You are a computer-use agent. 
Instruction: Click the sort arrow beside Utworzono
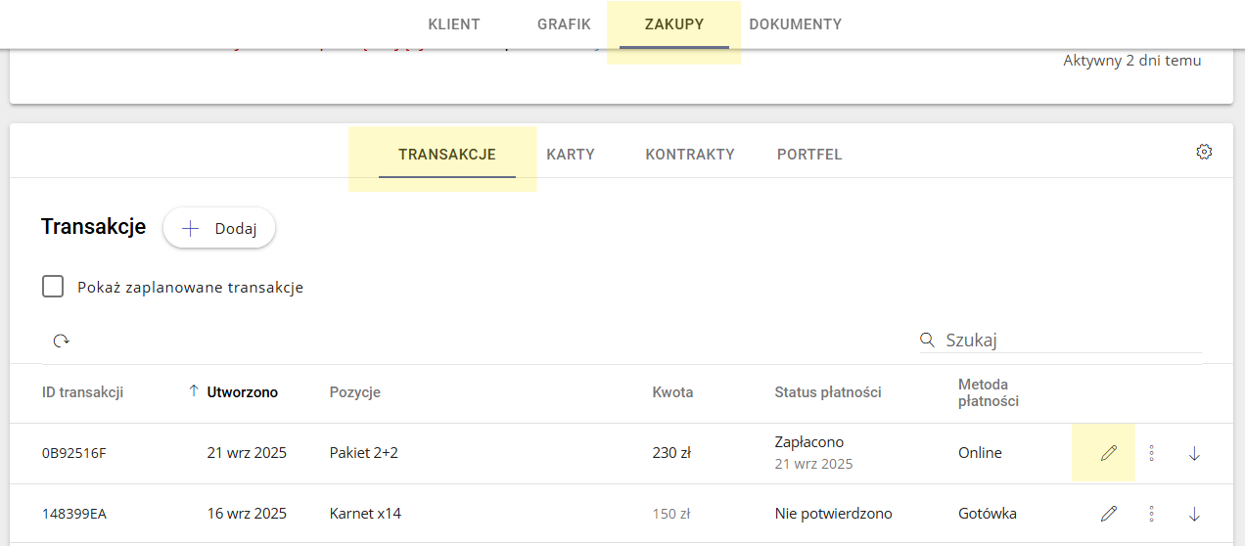pyautogui.click(x=193, y=391)
